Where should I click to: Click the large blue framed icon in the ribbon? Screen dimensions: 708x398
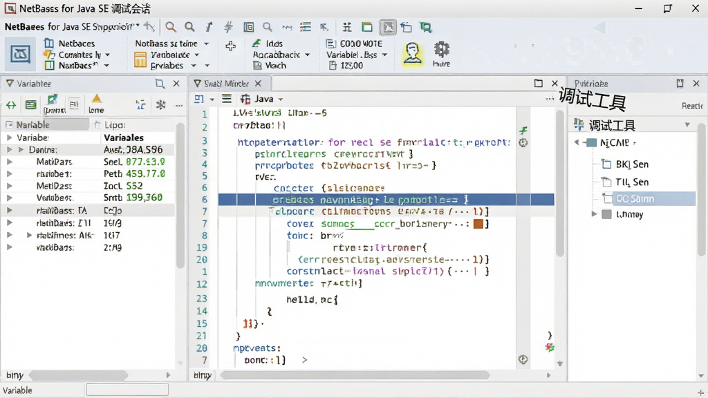point(20,55)
